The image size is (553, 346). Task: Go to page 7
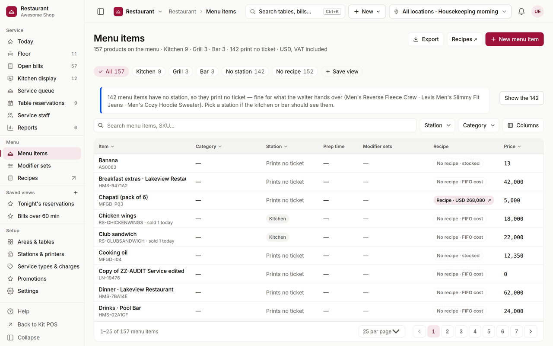pyautogui.click(x=516, y=332)
